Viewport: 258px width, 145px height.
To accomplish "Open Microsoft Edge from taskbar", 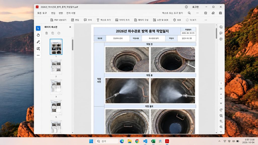I will (122, 141).
